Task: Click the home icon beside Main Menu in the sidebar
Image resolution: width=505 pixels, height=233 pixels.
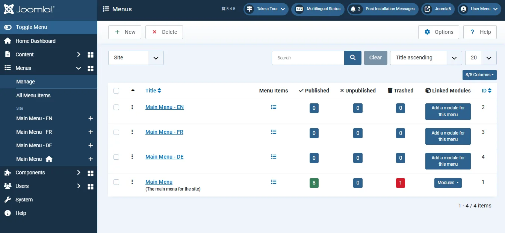Action: [x=49, y=159]
